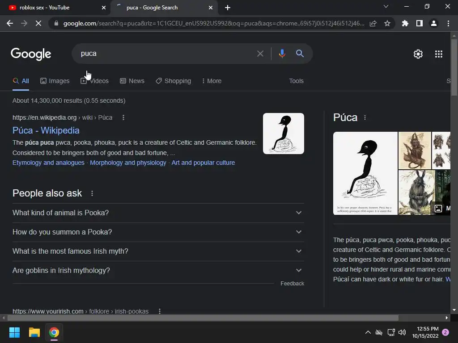This screenshot has height=343, width=458.
Task: Select the All results tab
Action: coord(21,81)
